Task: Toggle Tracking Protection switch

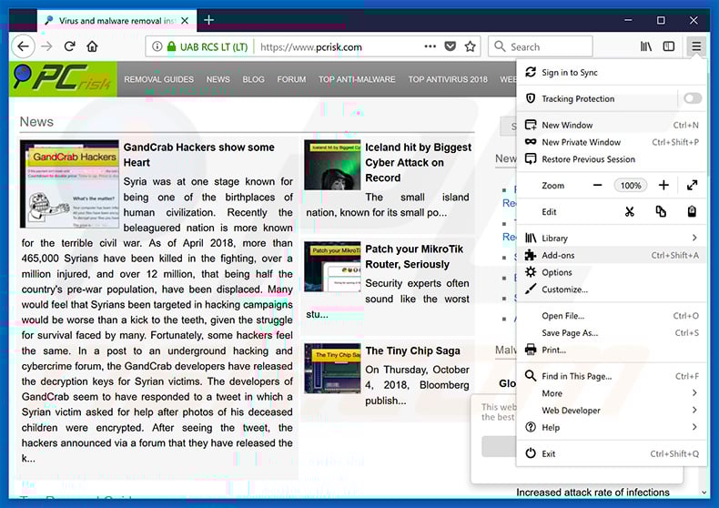Action: (693, 98)
